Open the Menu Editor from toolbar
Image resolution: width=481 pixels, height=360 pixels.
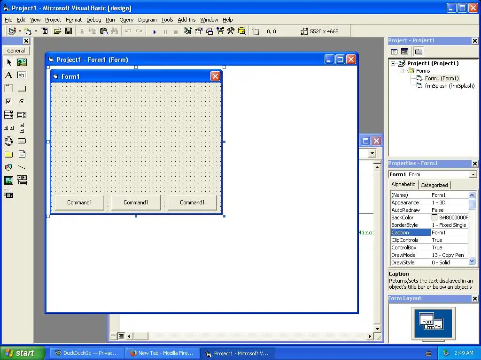click(x=45, y=31)
